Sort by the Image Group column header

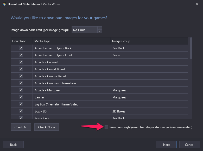coord(149,41)
